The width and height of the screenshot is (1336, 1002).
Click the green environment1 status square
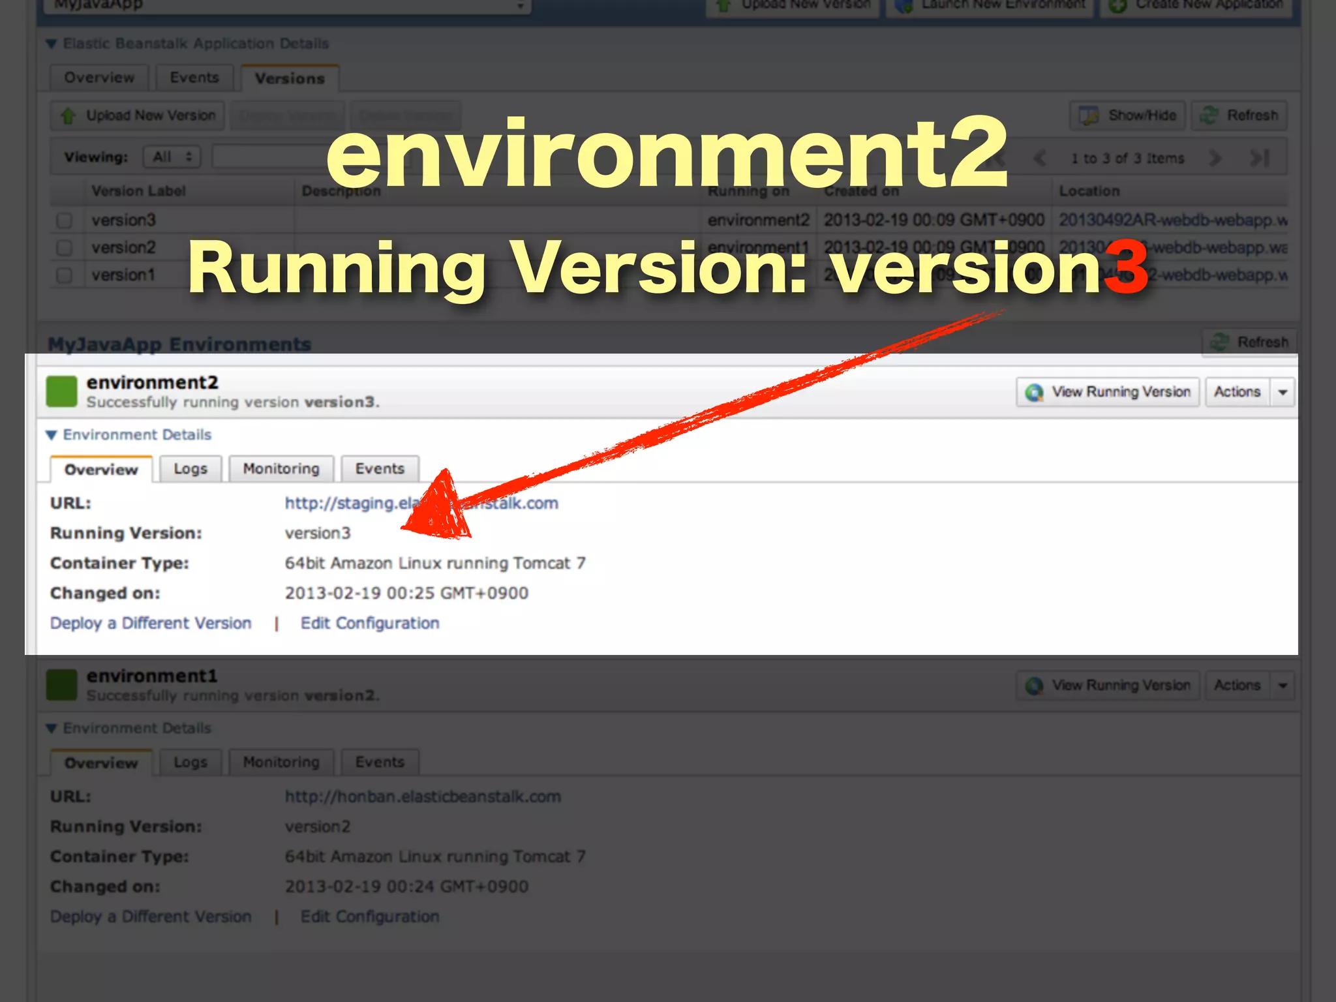pos(62,685)
